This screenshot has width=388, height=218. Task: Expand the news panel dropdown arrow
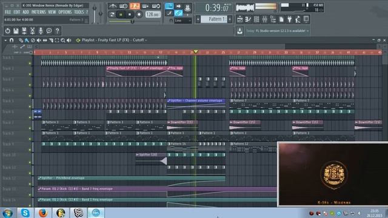pos(307,31)
